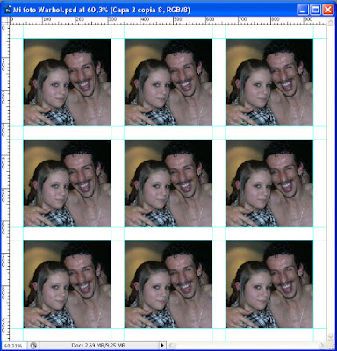Screen dimensions: 337x351
Task: Click the Photoshop document icon in title bar
Action: tap(7, 10)
